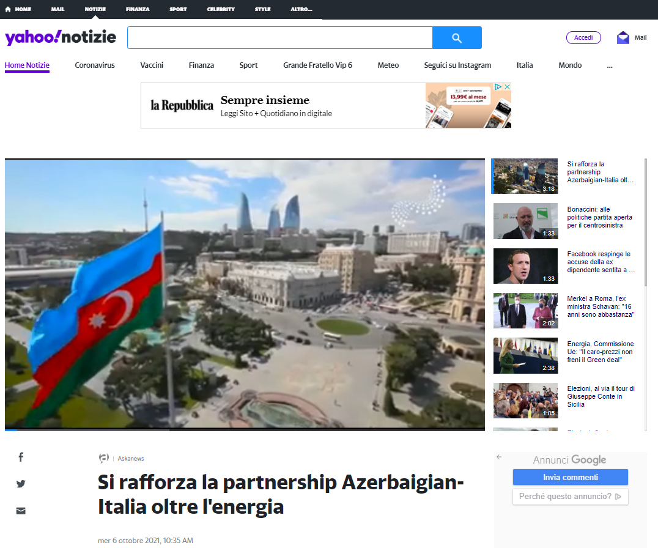Open FINANZA in top bar
Screen dimensions: 658x548
coord(138,9)
